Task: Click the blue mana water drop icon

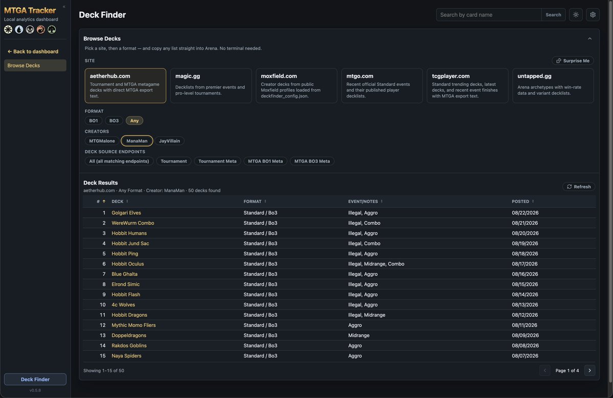Action: coord(19,29)
